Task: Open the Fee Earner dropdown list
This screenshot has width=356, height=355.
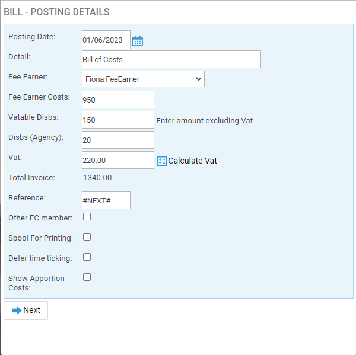Action: pyautogui.click(x=143, y=79)
